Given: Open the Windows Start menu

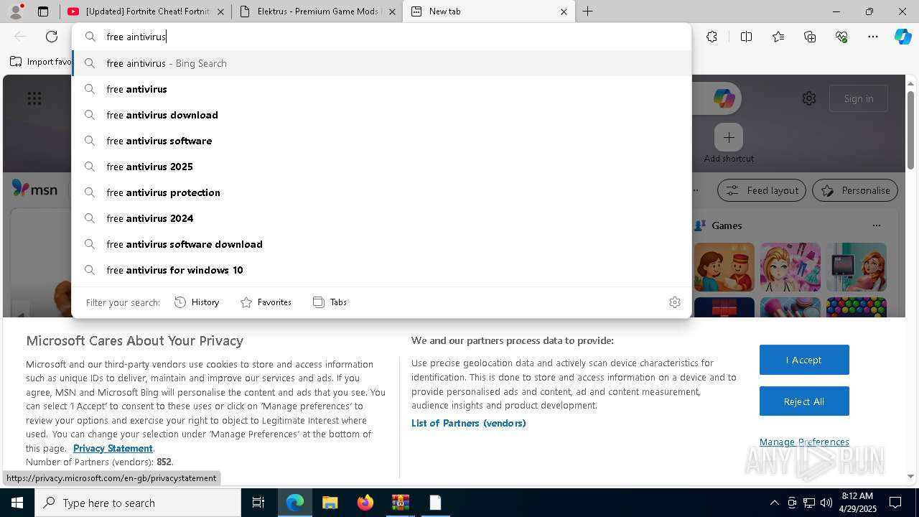Looking at the screenshot, I should tap(17, 503).
